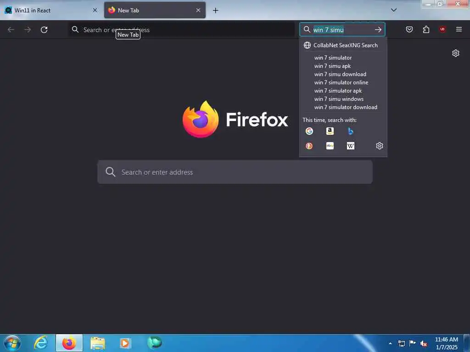Viewport: 470px width, 352px height.
Task: Personalize New Tab with gear icon
Action: click(456, 53)
